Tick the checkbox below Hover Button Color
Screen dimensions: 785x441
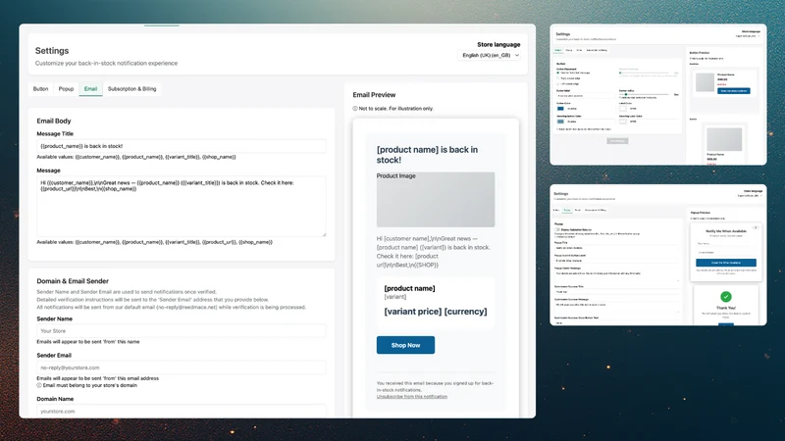pos(557,129)
